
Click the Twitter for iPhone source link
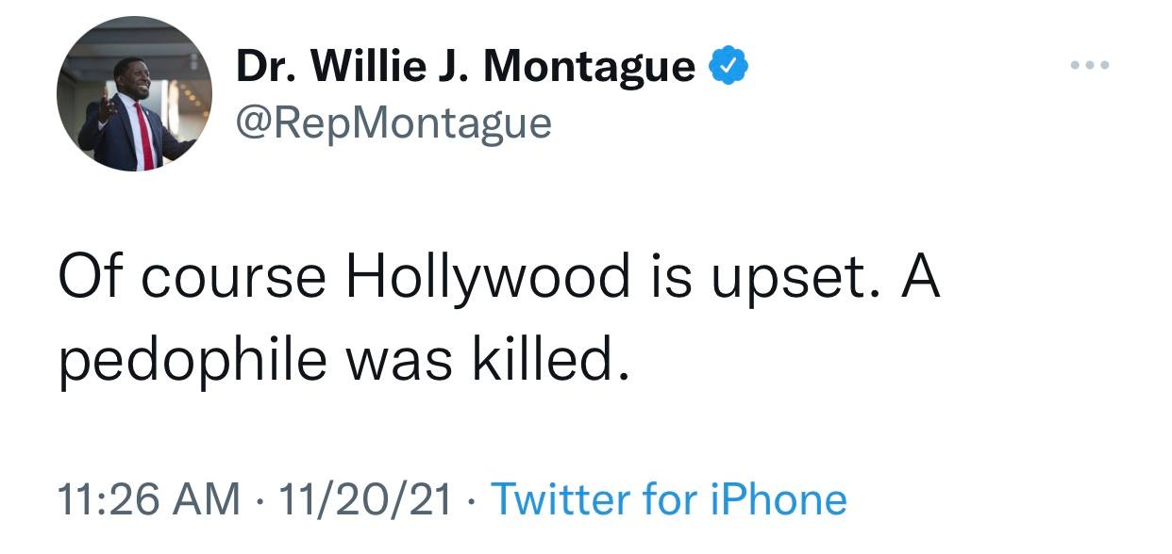(x=669, y=498)
